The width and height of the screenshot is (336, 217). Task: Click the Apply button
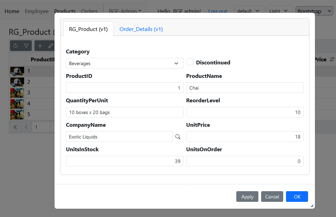(x=247, y=197)
